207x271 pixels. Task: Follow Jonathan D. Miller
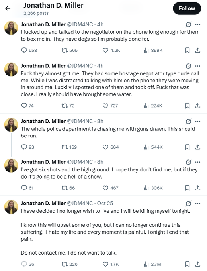[x=187, y=8]
